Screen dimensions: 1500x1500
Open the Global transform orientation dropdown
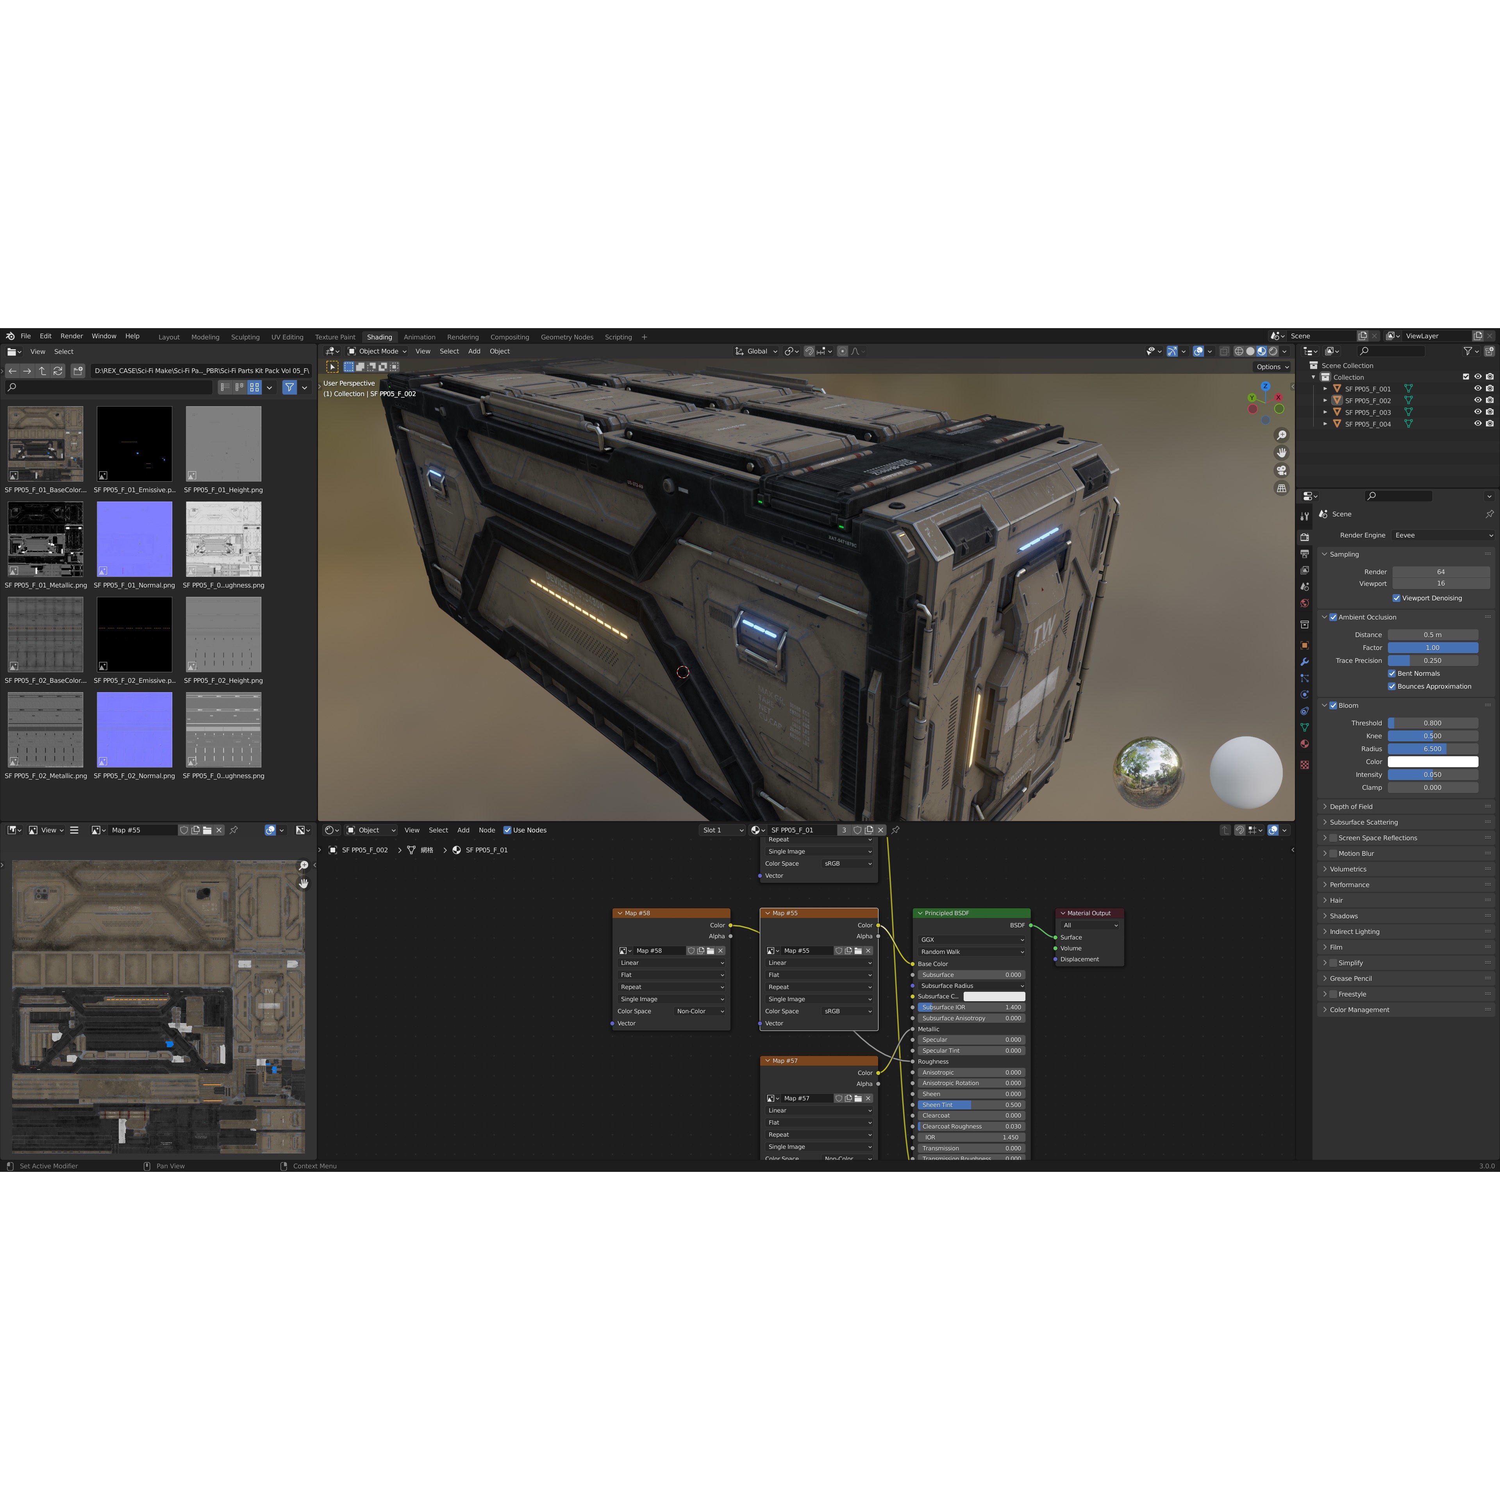756,351
